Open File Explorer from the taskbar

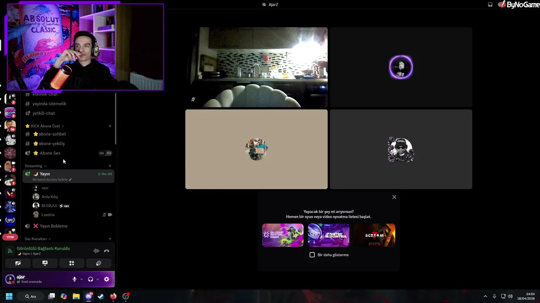(x=76, y=296)
